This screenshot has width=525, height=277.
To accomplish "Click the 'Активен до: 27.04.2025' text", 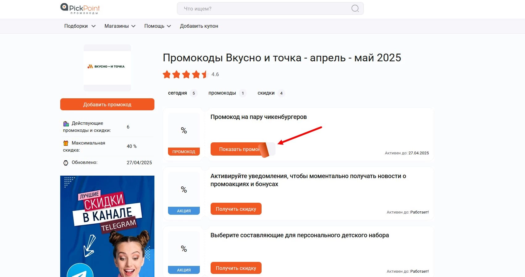I will pyautogui.click(x=407, y=153).
